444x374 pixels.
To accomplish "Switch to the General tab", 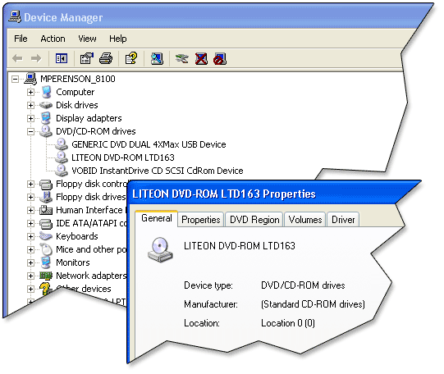I will click(156, 218).
